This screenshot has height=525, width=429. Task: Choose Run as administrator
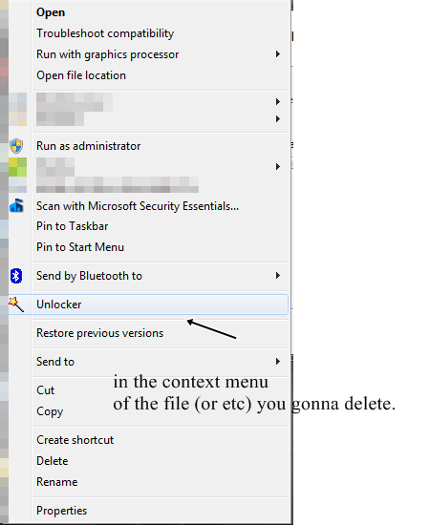coord(89,146)
